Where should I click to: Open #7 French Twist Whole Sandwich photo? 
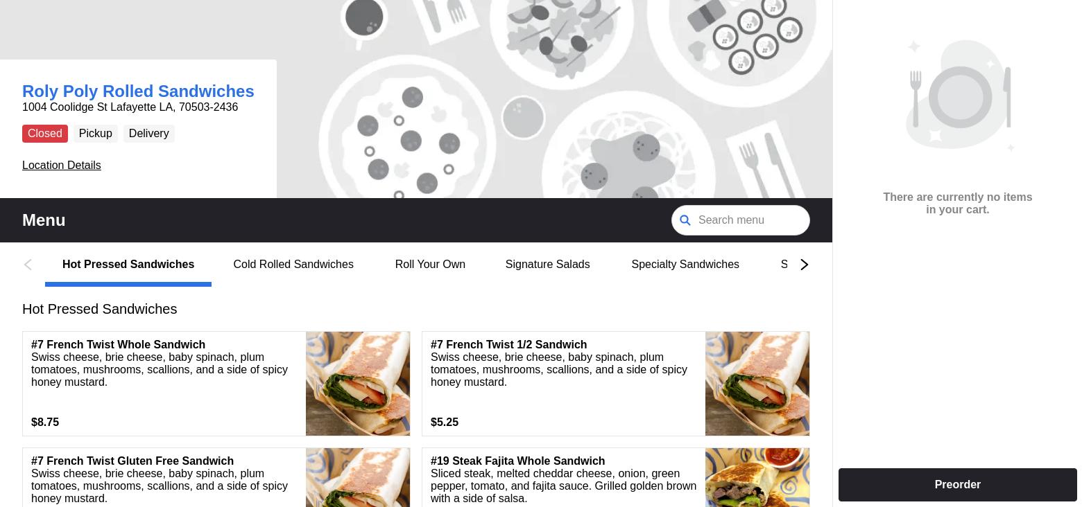click(x=358, y=384)
